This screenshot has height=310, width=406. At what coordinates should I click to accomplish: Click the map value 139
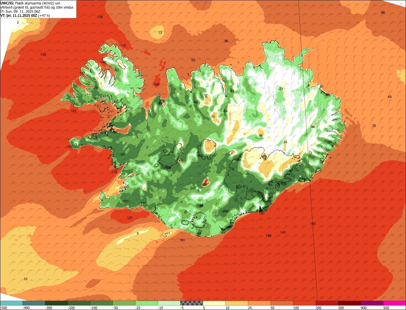pyautogui.click(x=284, y=183)
